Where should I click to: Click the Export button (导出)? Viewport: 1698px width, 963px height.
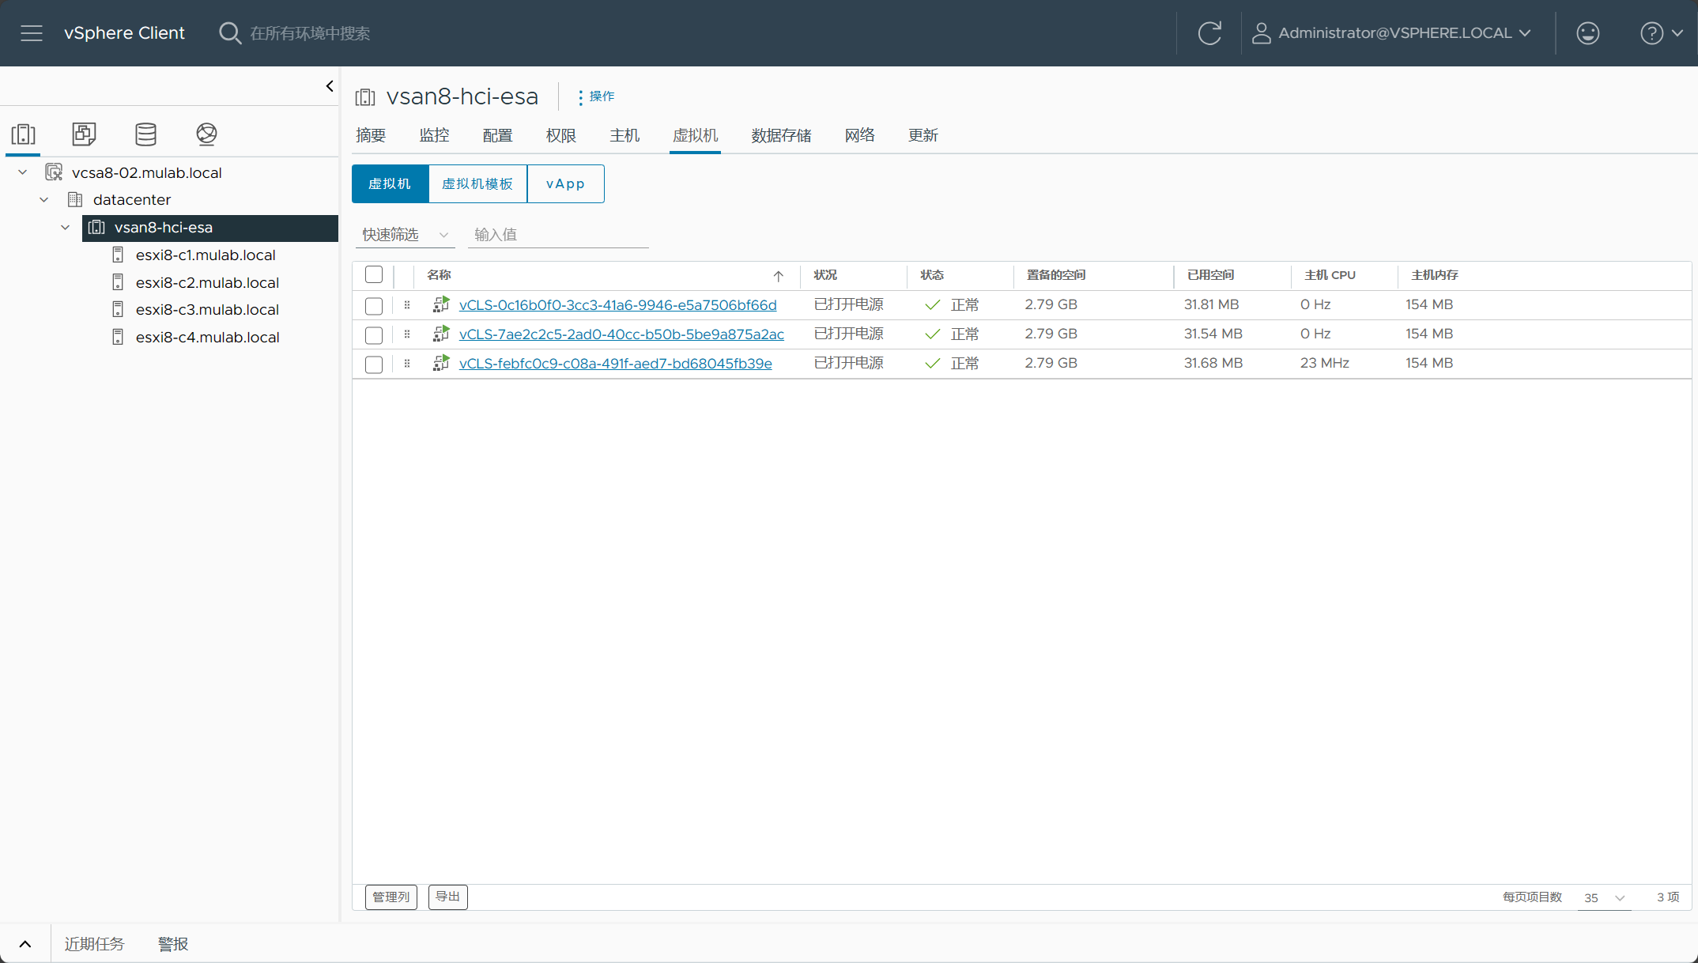pyautogui.click(x=448, y=897)
